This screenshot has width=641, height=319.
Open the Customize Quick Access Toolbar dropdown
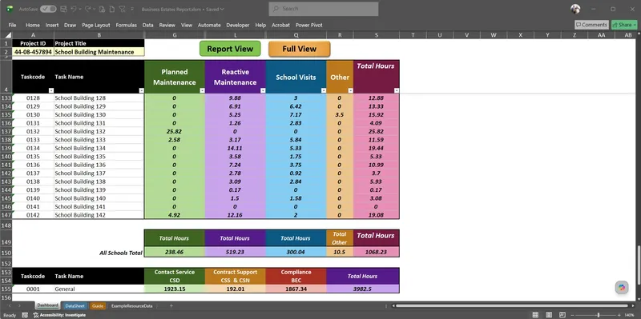pyautogui.click(x=132, y=9)
